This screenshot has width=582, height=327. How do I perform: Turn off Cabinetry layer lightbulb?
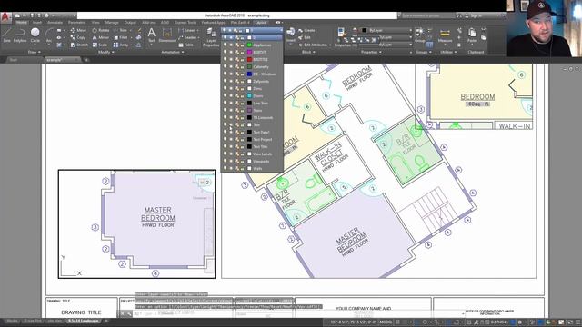(x=225, y=66)
